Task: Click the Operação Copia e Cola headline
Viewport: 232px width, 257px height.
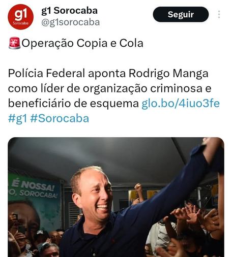Action: [82, 43]
